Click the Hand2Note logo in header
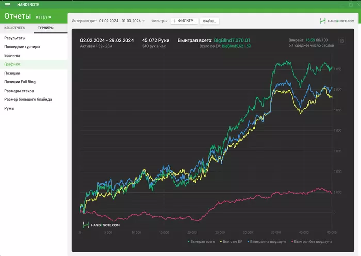 (323, 21)
